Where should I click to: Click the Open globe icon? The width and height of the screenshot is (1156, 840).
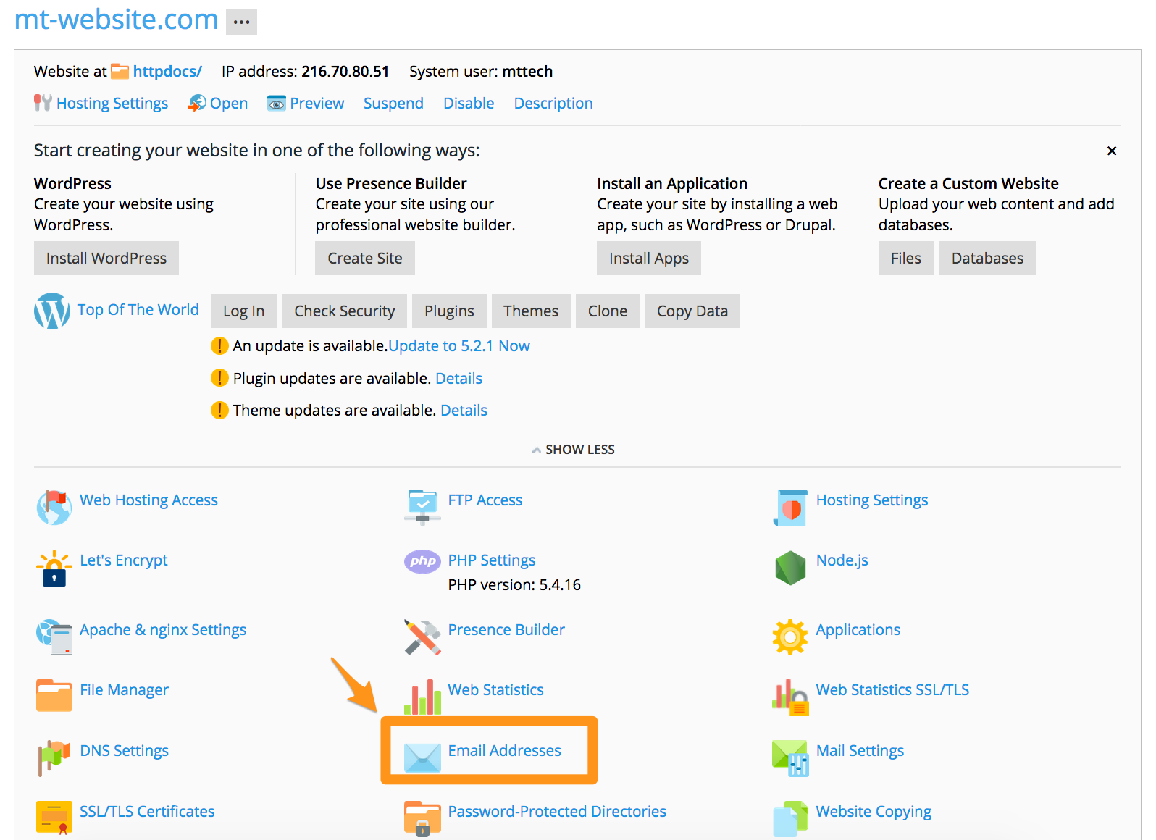point(197,103)
